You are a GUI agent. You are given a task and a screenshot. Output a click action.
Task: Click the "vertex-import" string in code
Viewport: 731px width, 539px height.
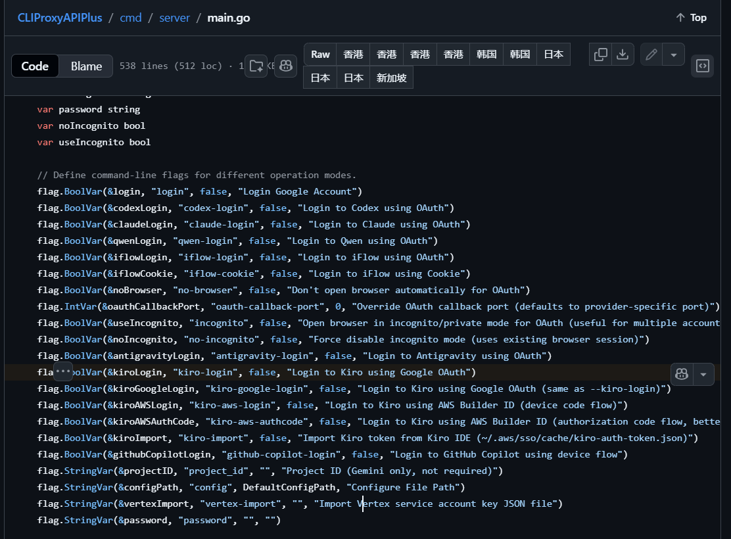(x=241, y=504)
